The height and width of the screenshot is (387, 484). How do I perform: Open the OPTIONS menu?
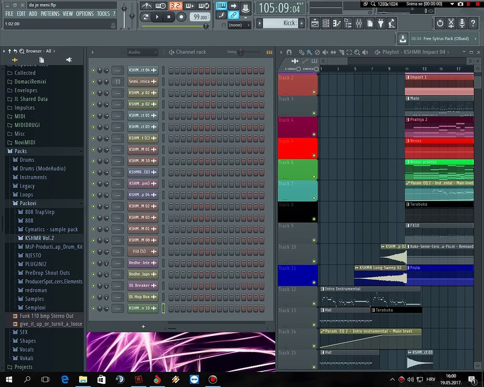(x=85, y=14)
